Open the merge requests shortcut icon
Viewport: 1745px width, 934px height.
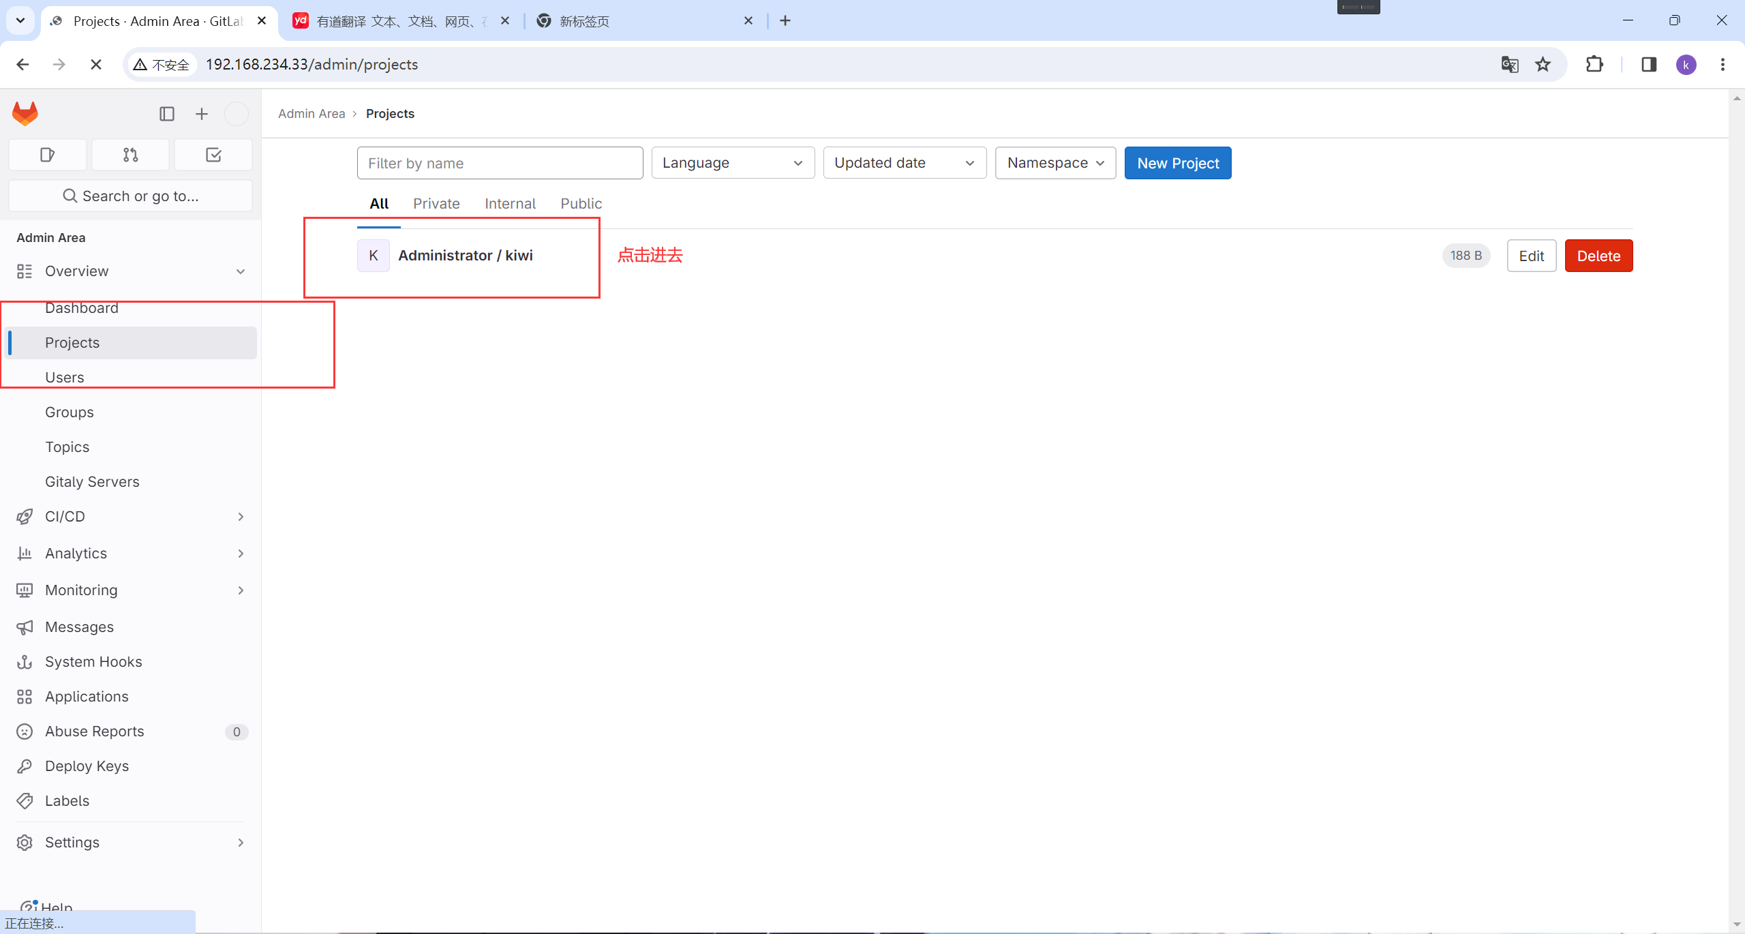click(x=130, y=155)
